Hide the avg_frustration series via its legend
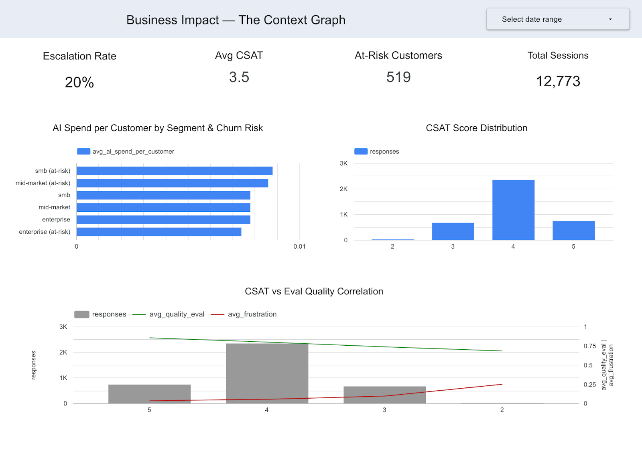 [252, 314]
